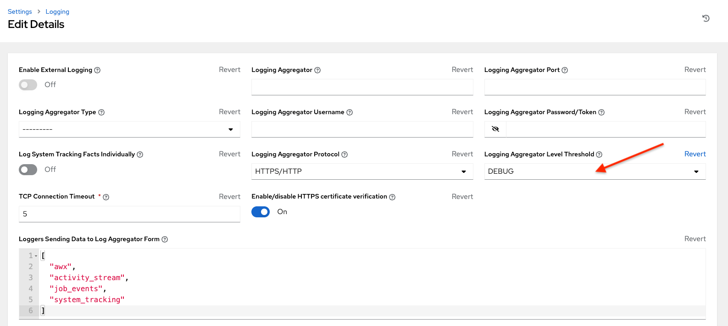
Task: Toggle Enable External Logging switch
Action: pos(28,85)
